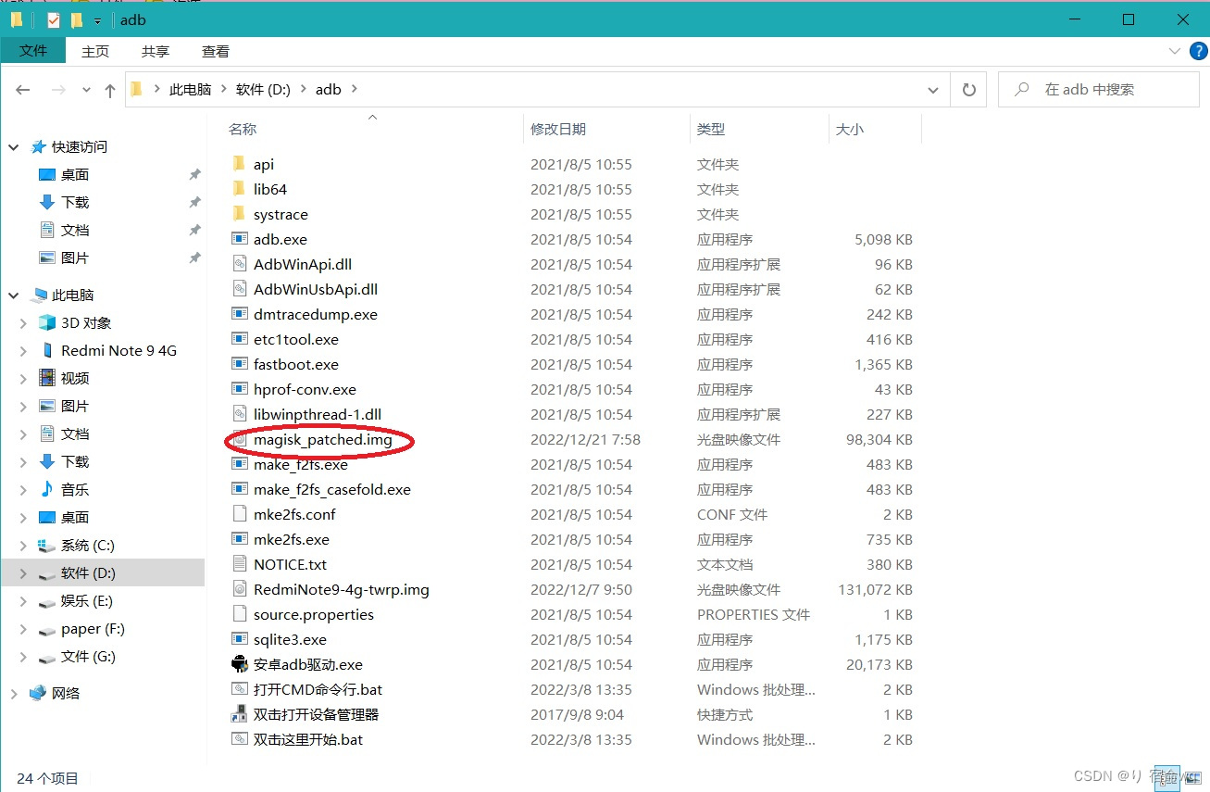This screenshot has height=792, width=1210.
Task: Switch to the 共享 ribbon tab
Action: pos(156,51)
